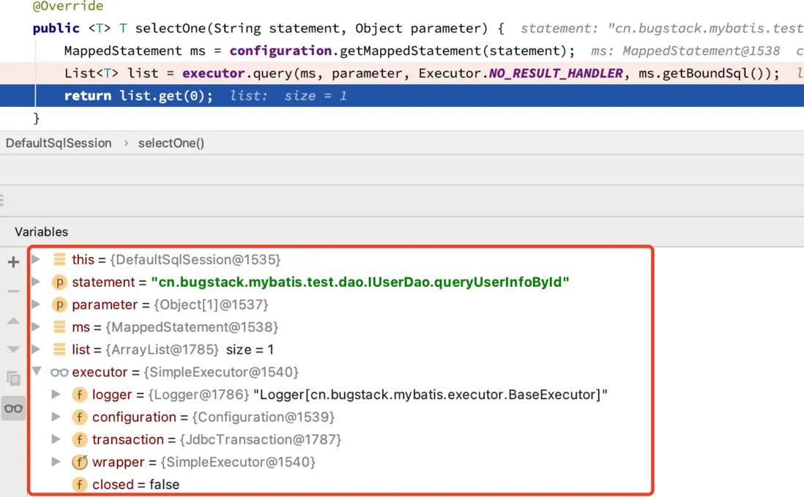The width and height of the screenshot is (804, 497).
Task: Click the Duplicate Watch copy icon
Action: click(x=13, y=378)
